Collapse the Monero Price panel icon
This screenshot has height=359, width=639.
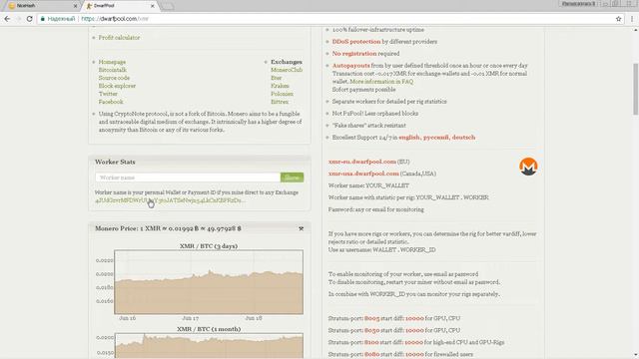point(302,228)
